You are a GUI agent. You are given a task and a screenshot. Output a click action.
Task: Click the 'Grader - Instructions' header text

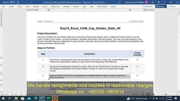(45, 21)
